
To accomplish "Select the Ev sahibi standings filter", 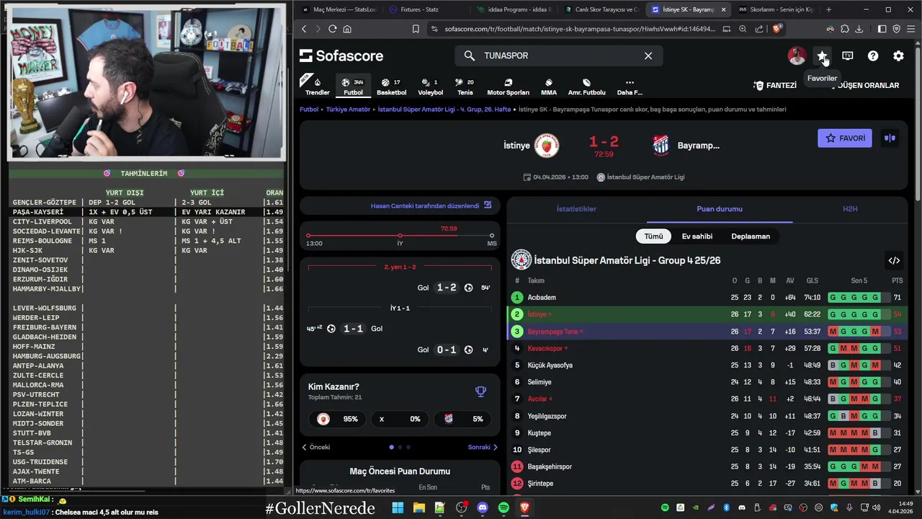I will [697, 236].
